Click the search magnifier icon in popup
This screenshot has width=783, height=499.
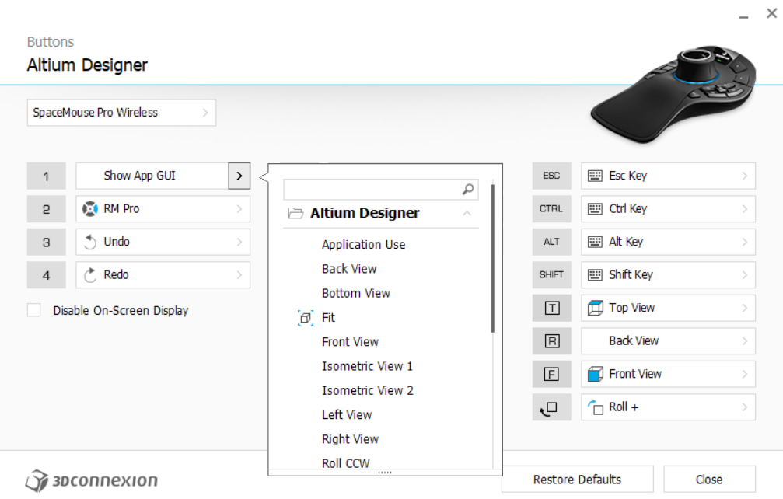pyautogui.click(x=468, y=189)
